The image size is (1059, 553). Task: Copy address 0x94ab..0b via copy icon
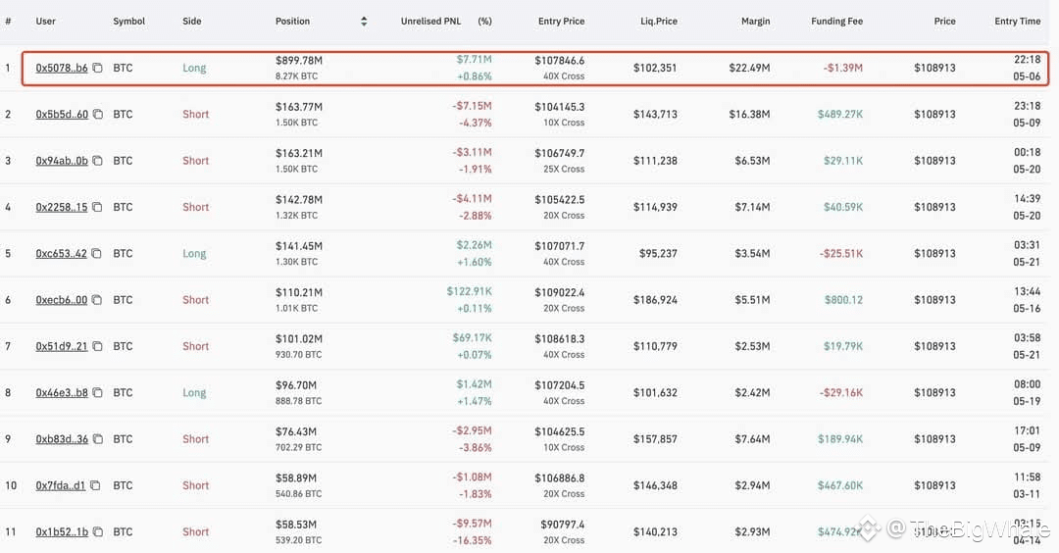(97, 161)
